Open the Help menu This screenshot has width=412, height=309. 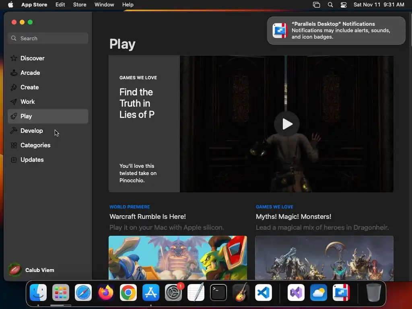click(x=128, y=4)
